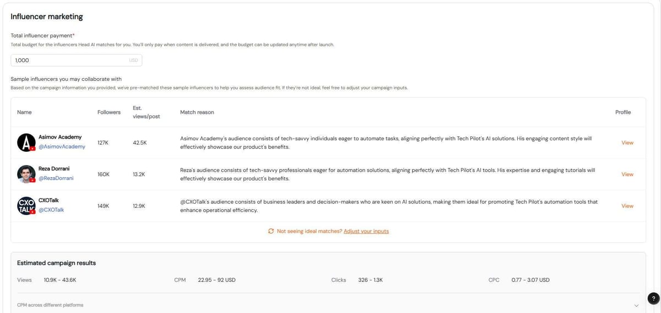Click the CPM across different platforms label
This screenshot has width=661, height=313.
click(x=50, y=305)
